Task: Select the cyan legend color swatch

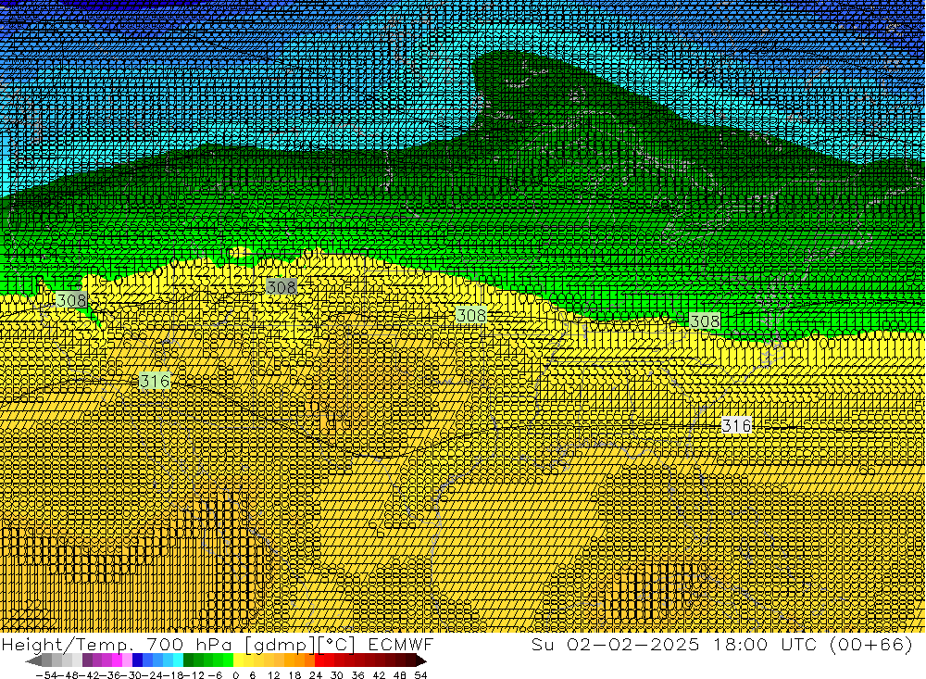Action: pyautogui.click(x=178, y=660)
